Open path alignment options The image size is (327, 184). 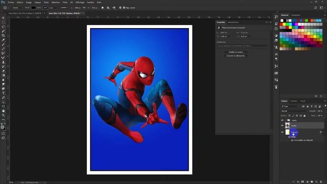tap(108, 8)
